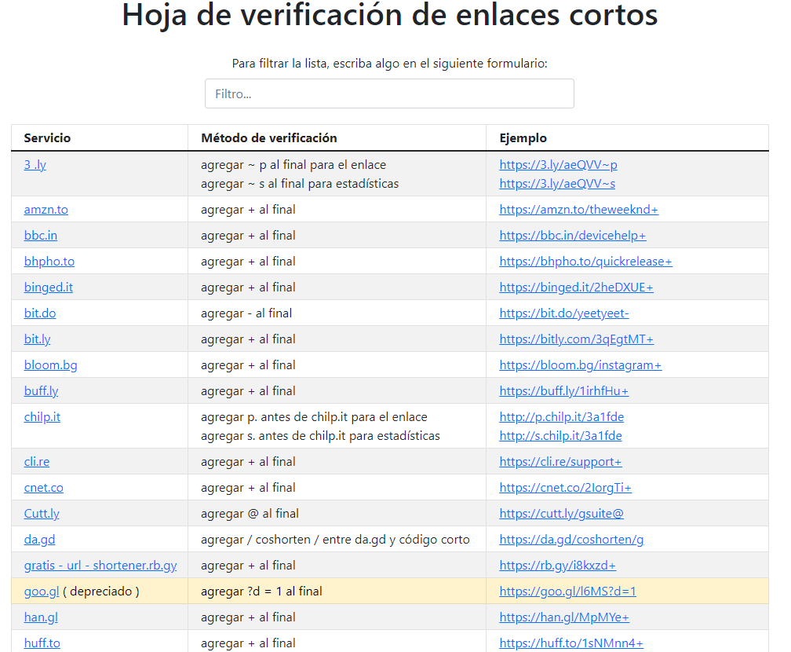Open the buff.ly service link
The image size is (791, 652).
pyautogui.click(x=41, y=391)
